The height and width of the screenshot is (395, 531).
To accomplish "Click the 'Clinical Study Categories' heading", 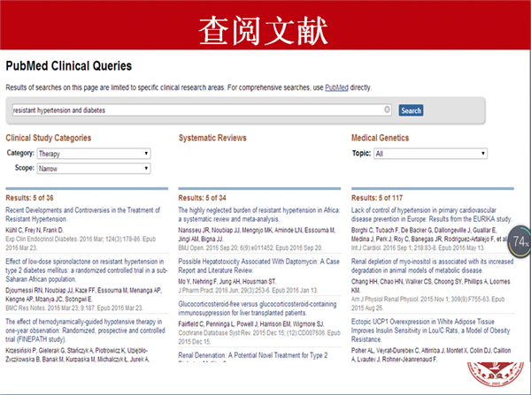I will pyautogui.click(x=49, y=138).
